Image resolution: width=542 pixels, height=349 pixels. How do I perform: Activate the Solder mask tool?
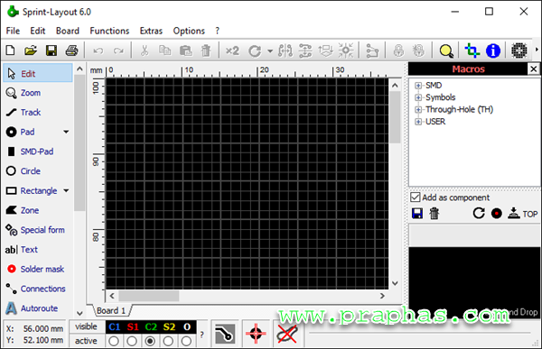pyautogui.click(x=35, y=269)
